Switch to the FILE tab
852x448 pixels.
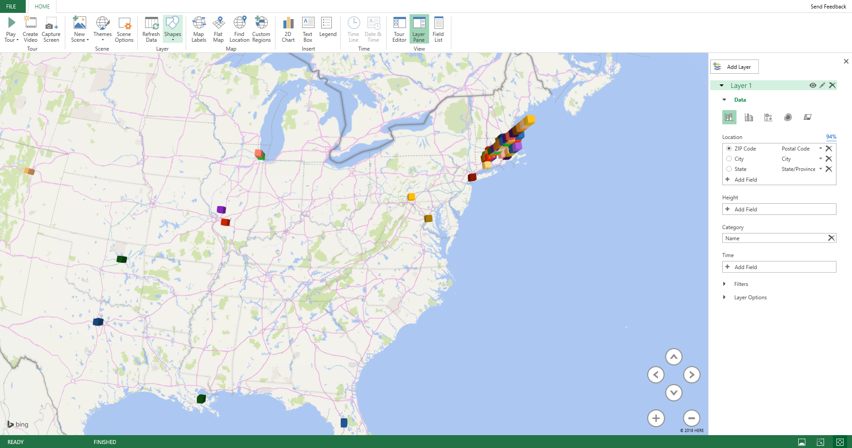[12, 6]
